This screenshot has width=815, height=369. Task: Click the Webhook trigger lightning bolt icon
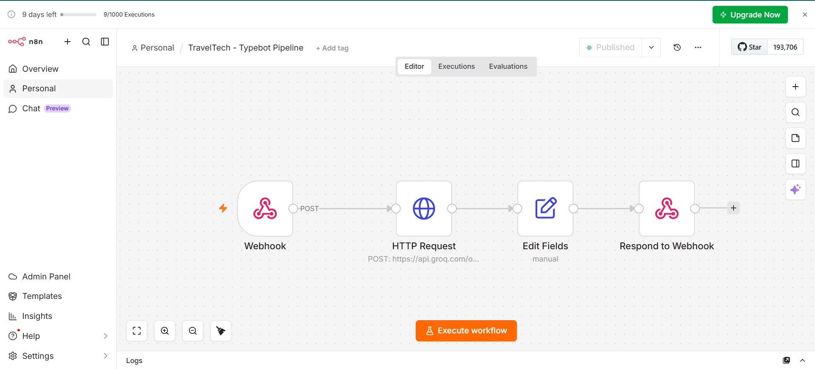click(x=223, y=208)
